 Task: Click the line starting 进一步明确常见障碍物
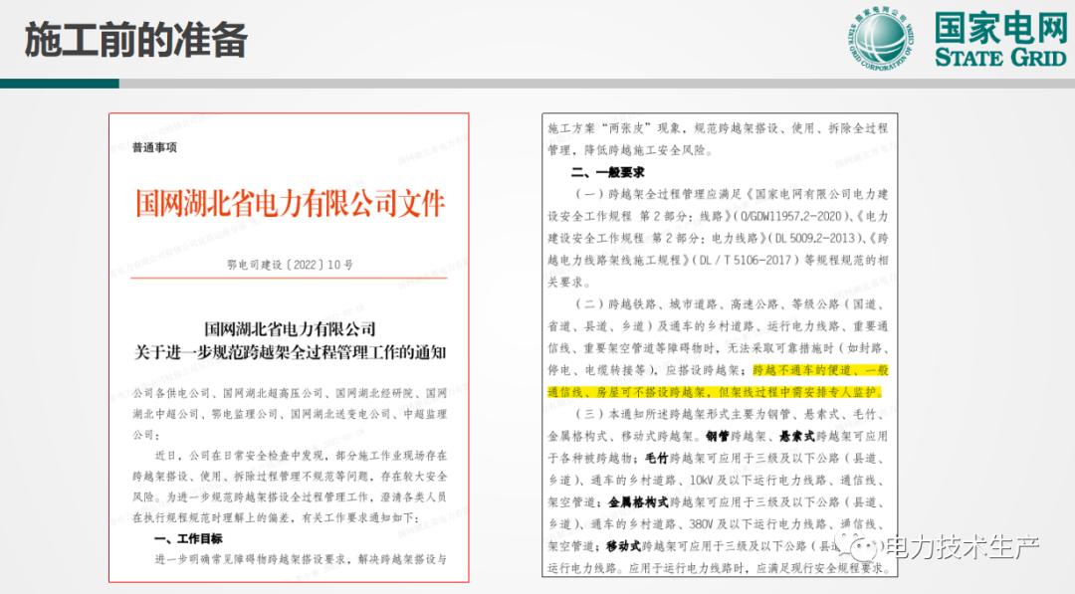[301, 559]
